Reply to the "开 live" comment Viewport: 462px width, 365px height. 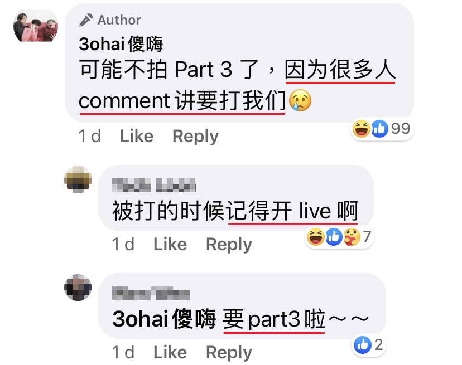click(x=229, y=244)
